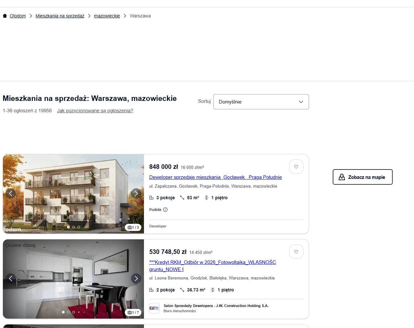Image resolution: width=414 pixels, height=328 pixels.
Task: Open the Otodom breadcrumb link
Action: [18, 16]
